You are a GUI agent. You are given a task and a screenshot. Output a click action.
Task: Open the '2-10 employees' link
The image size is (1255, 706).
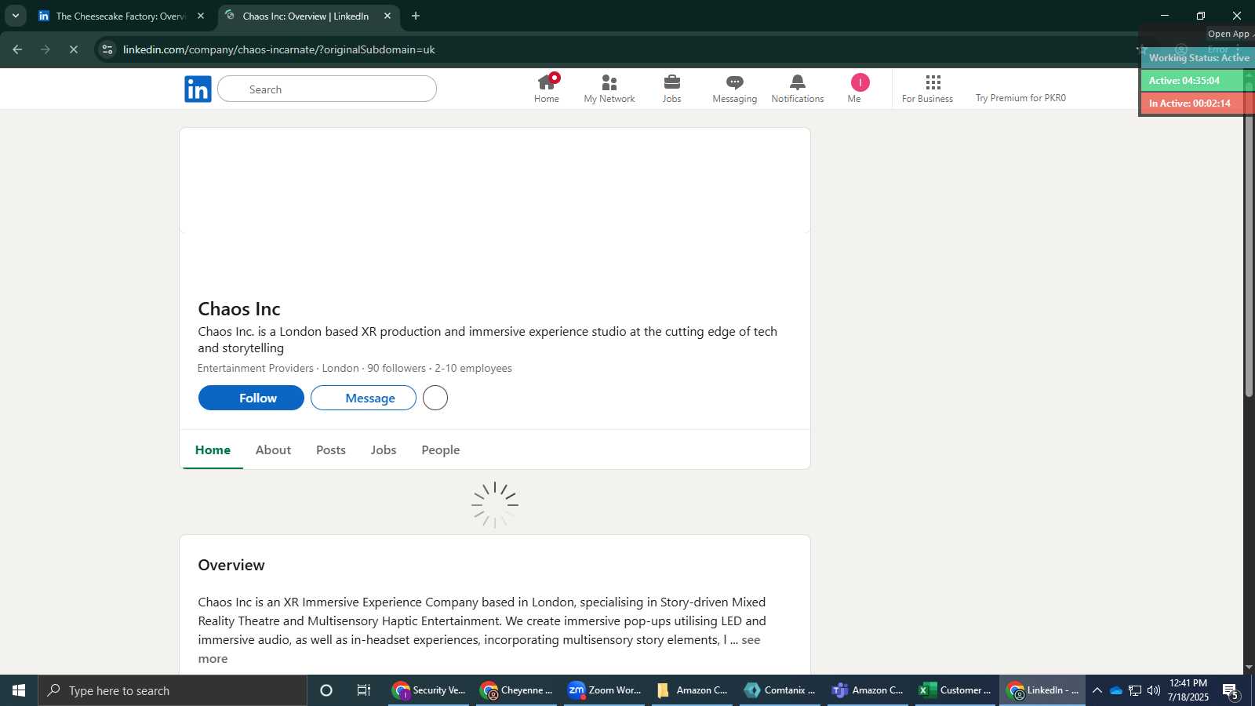pos(473,368)
